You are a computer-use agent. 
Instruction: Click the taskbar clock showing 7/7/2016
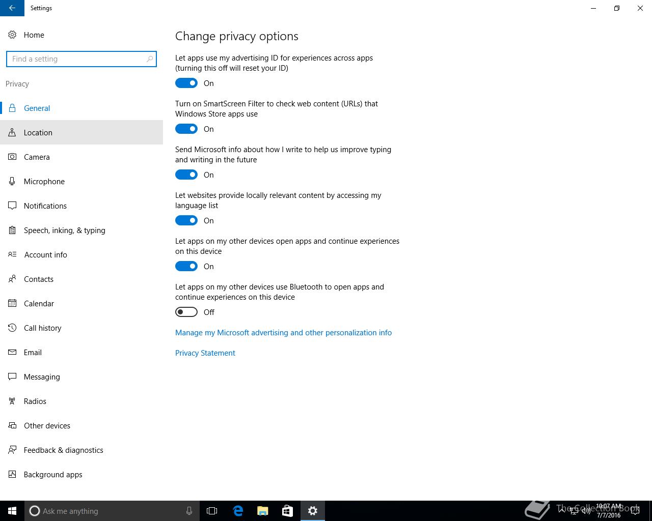click(x=609, y=511)
